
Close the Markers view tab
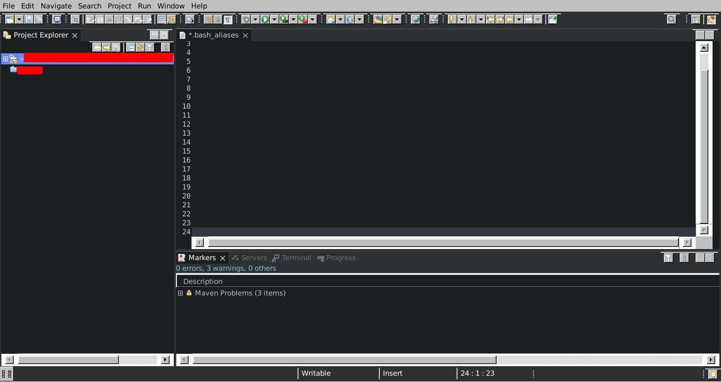222,258
